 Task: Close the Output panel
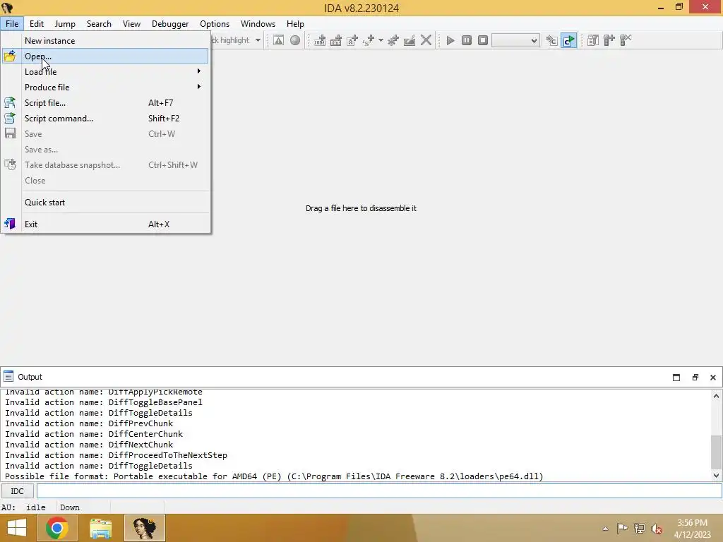click(x=713, y=378)
